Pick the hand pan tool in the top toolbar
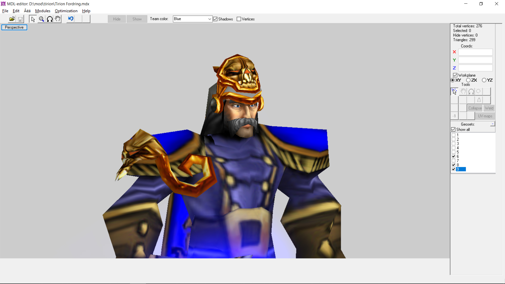This screenshot has height=284, width=505. 58,19
